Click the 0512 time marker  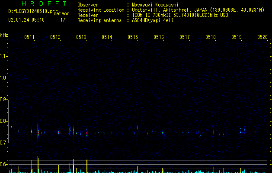point(55,37)
